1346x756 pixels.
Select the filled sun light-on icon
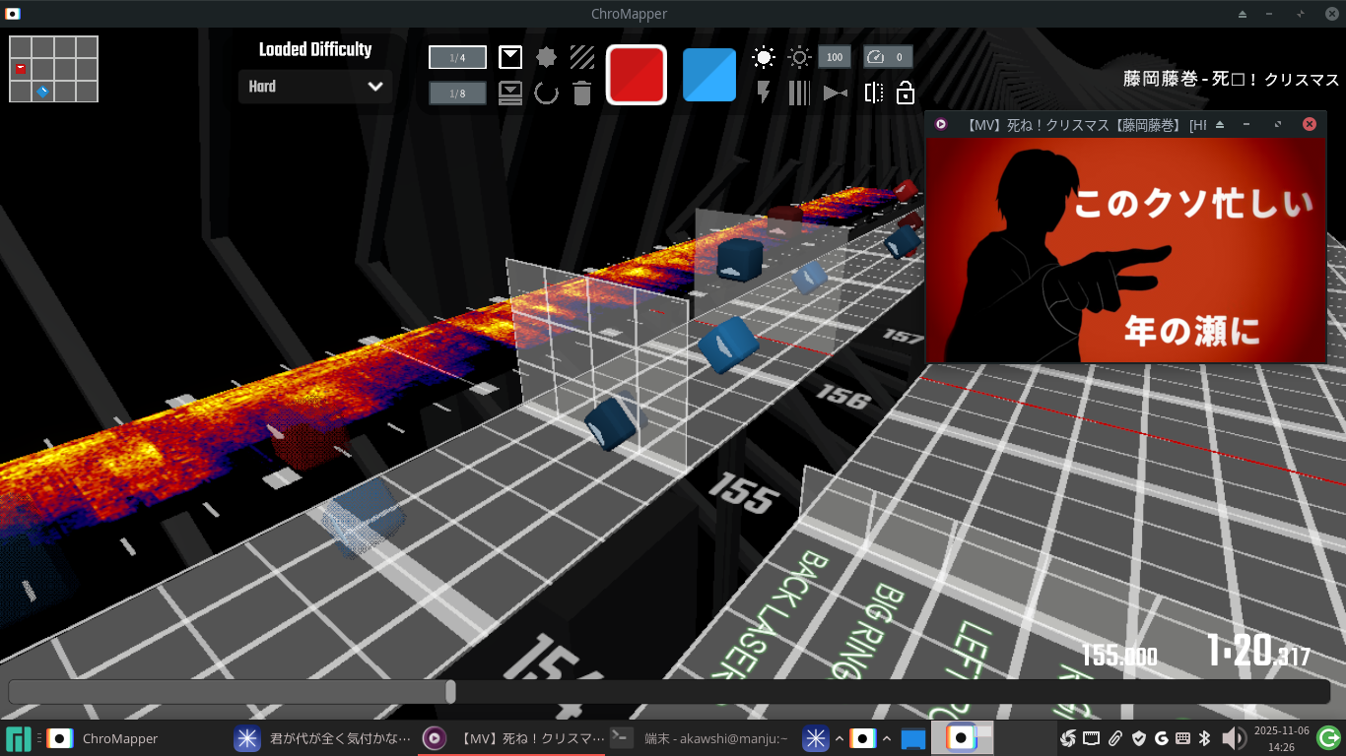[764, 57]
